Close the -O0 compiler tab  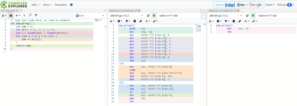pos(139,11)
